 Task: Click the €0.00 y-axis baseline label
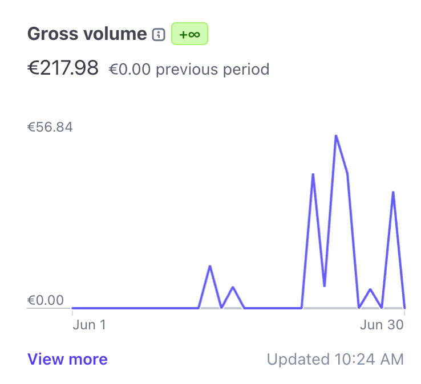[46, 300]
